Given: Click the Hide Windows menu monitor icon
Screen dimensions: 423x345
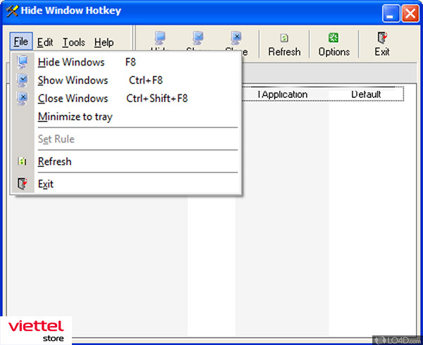Looking at the screenshot, I should tap(23, 62).
